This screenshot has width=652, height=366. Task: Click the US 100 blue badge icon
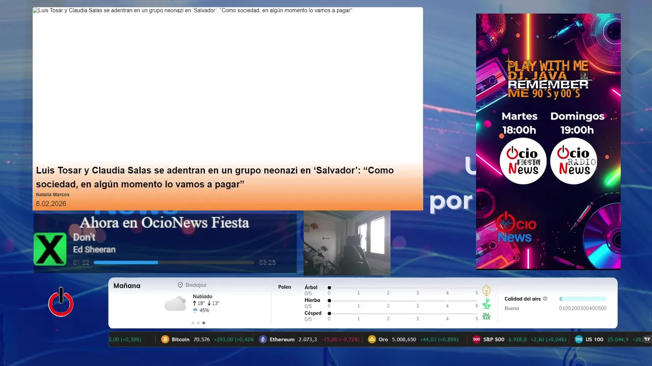click(x=579, y=340)
